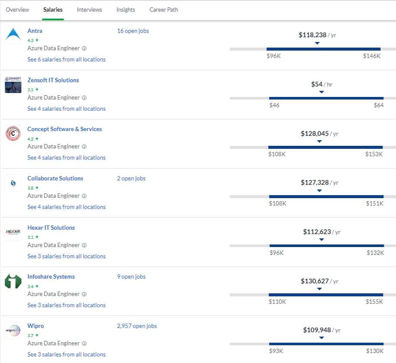Open Collaborate Solutions' 2 open jobs
This screenshot has width=396, height=363.
click(131, 179)
